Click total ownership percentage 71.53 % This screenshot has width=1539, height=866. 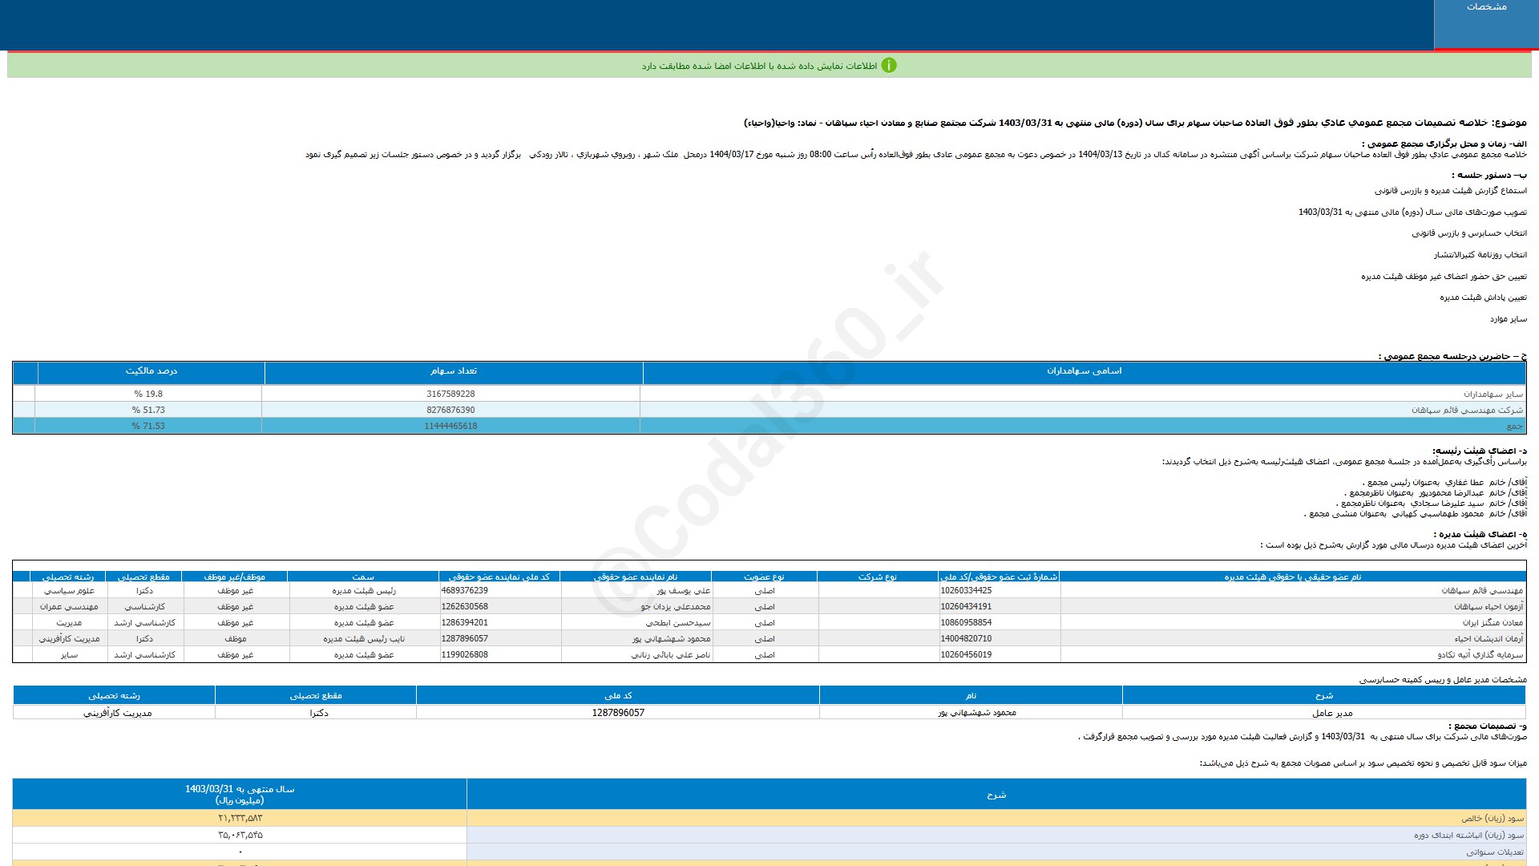click(x=148, y=427)
